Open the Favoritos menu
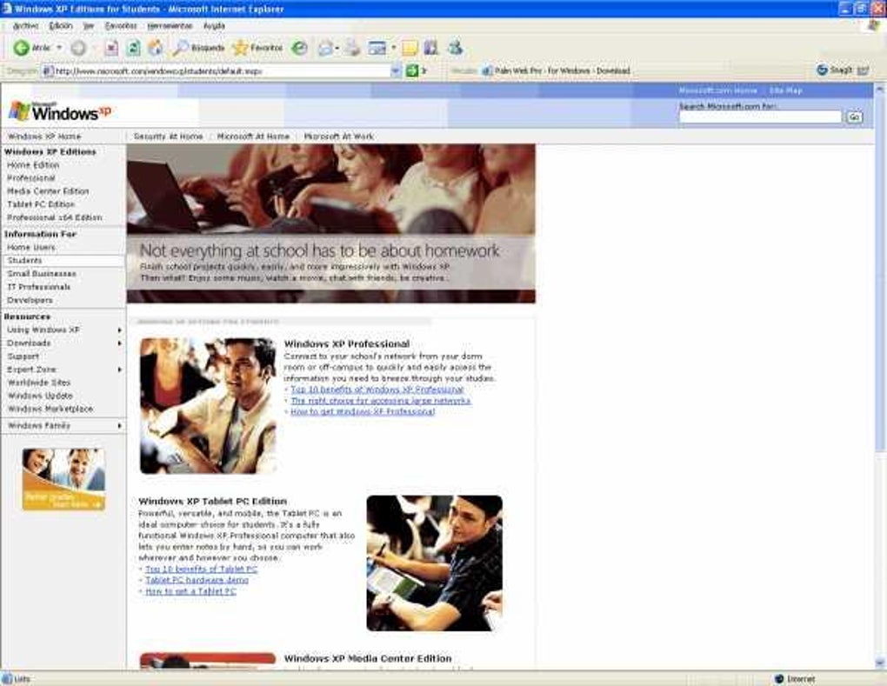Viewport: 887px width, 686px height. tap(121, 26)
